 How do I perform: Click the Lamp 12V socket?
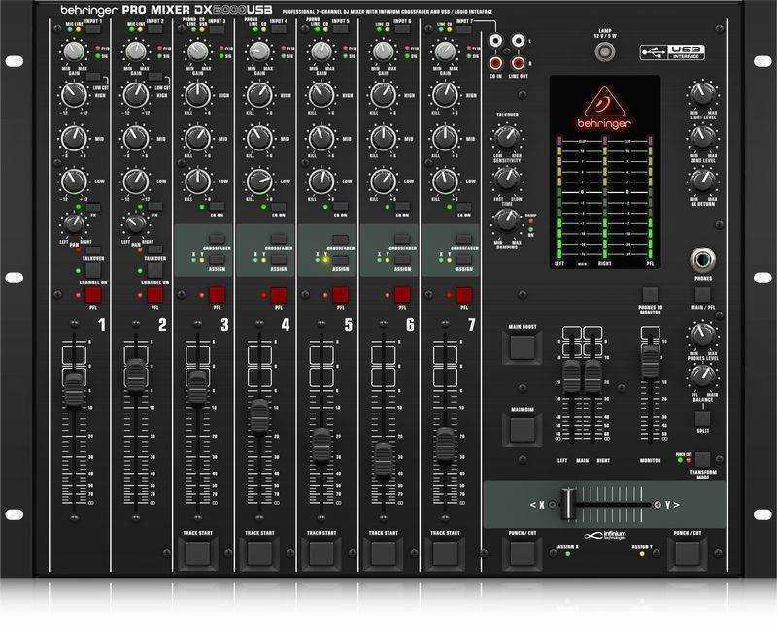click(604, 51)
